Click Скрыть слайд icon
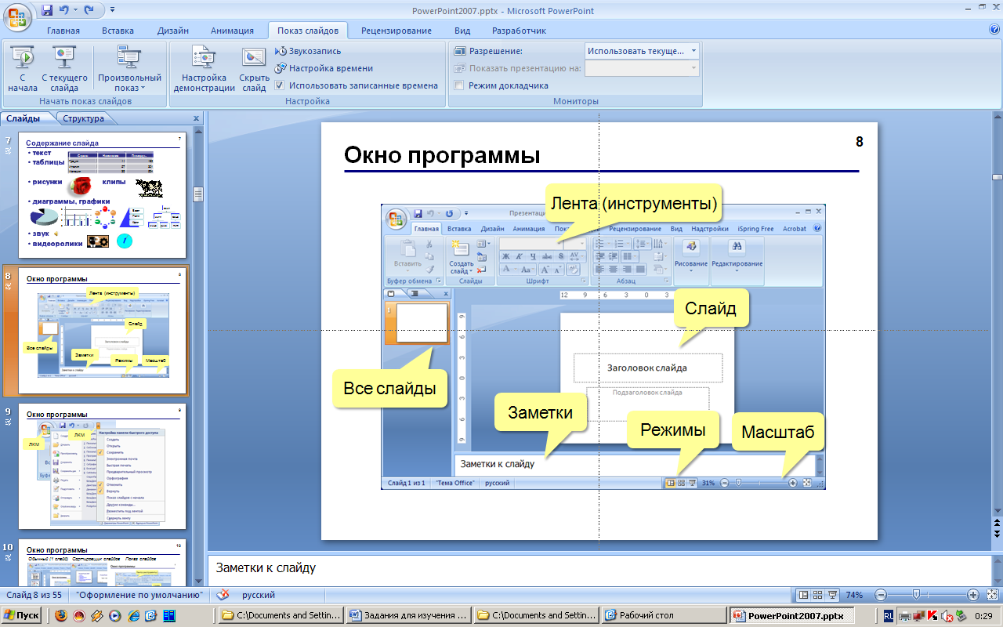The height and width of the screenshot is (627, 1003). (x=254, y=68)
